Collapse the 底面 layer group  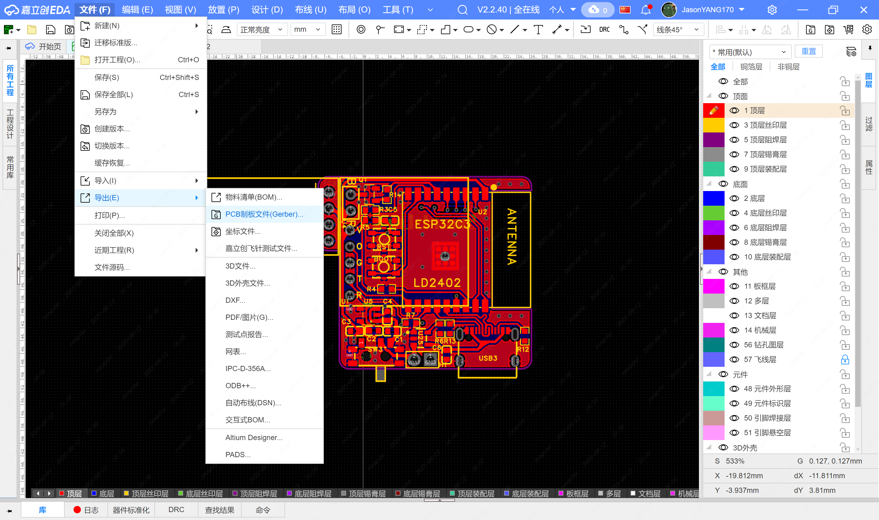click(x=709, y=184)
